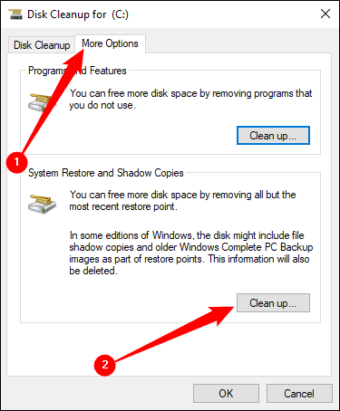Confirm the dialog with OK
This screenshot has width=340, height=411.
226,393
